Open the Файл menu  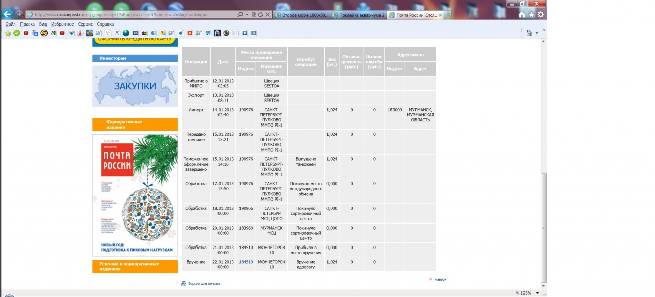click(10, 24)
